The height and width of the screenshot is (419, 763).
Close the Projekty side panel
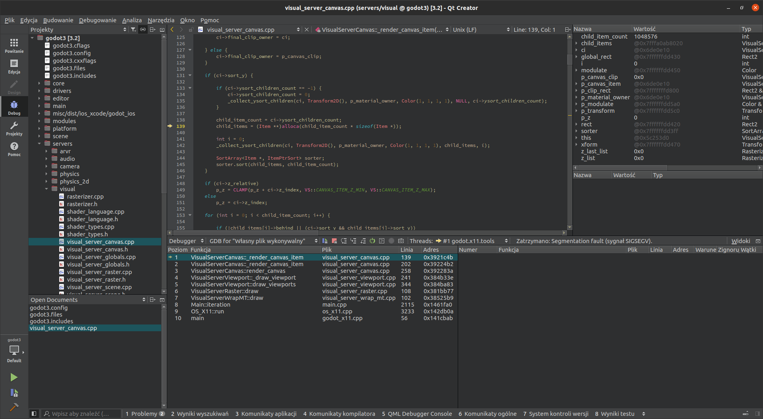coord(162,29)
